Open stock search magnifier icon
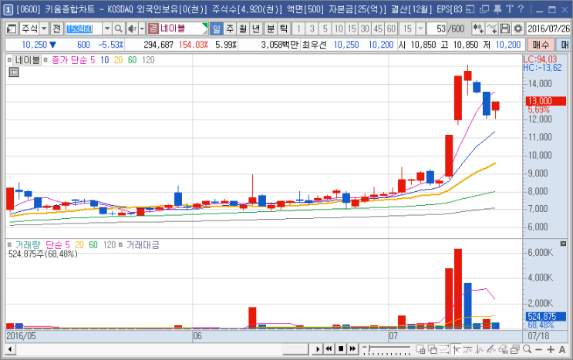573x360 pixels. 119,29
